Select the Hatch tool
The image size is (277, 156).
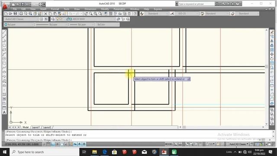click(4, 94)
